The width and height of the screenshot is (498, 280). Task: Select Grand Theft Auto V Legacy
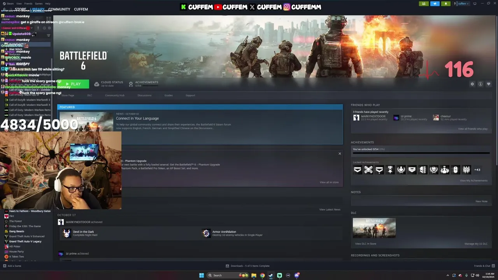pyautogui.click(x=25, y=241)
